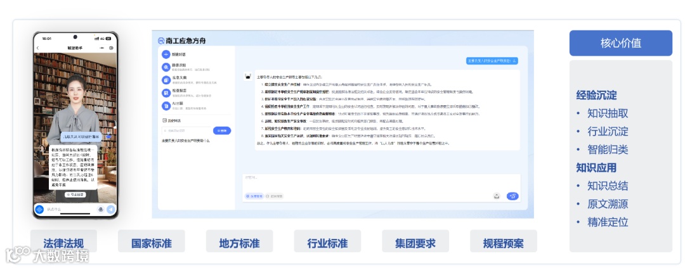Click the bot avatar icon next to answer
This screenshot has width=685, height=268.
(248, 77)
